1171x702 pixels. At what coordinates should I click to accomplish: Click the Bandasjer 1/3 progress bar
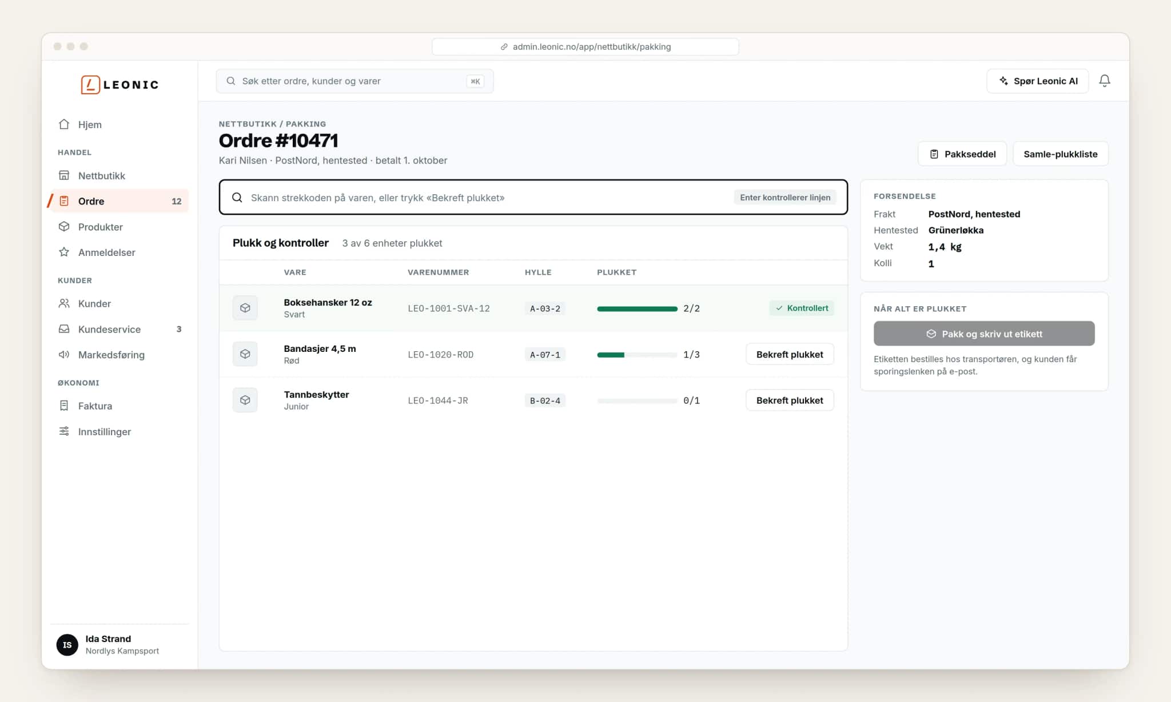pyautogui.click(x=637, y=355)
